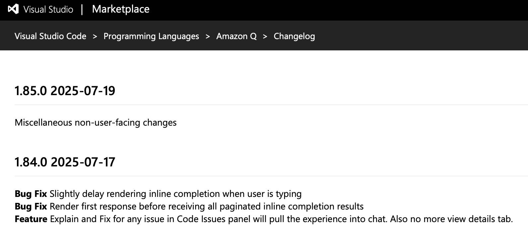This screenshot has width=528, height=239.
Task: Select the 1.84.0 2025-07-17 version heading
Action: [x=65, y=162]
